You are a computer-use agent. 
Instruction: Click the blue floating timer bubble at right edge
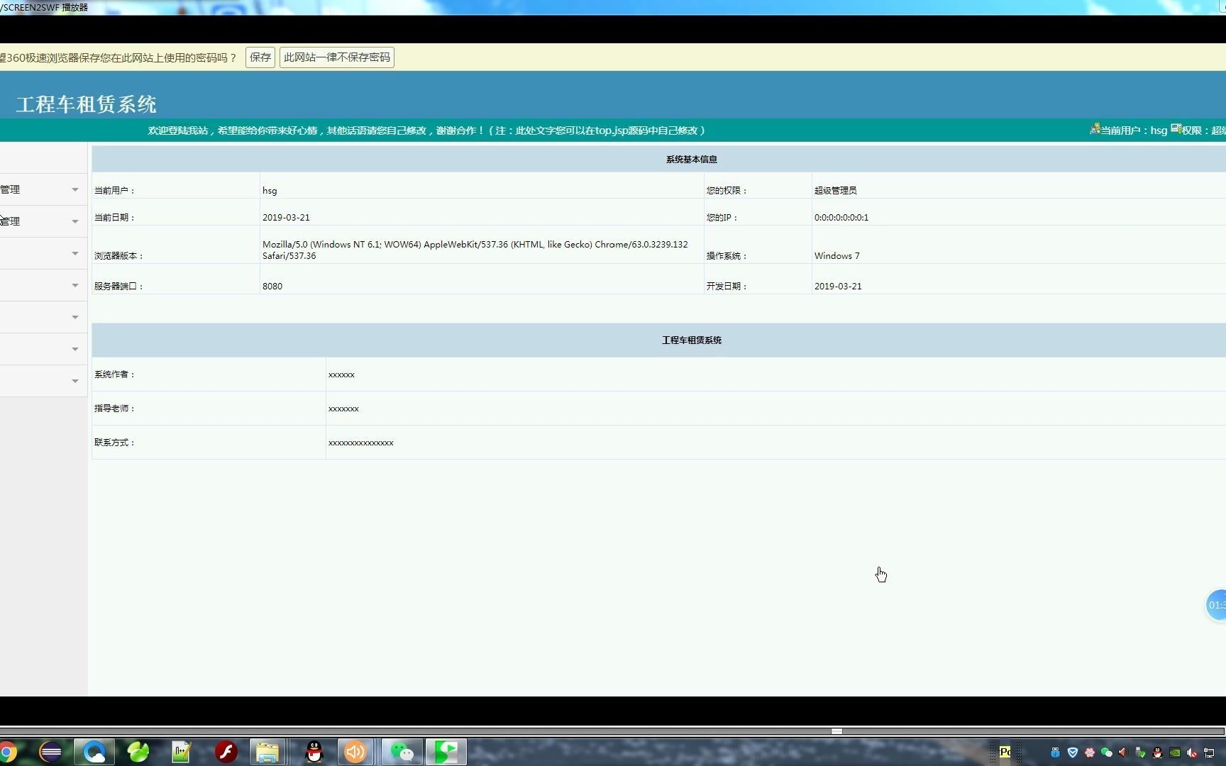click(1216, 605)
